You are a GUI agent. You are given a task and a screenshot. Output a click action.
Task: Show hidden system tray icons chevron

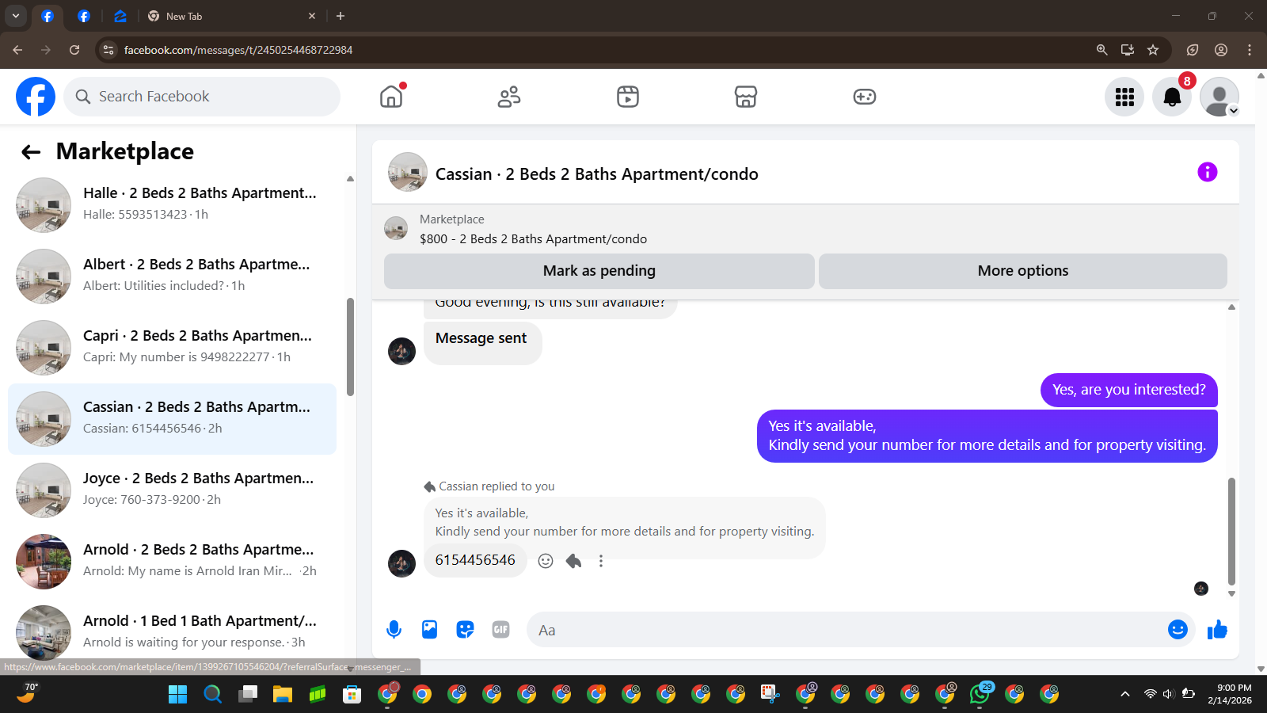tap(1124, 694)
